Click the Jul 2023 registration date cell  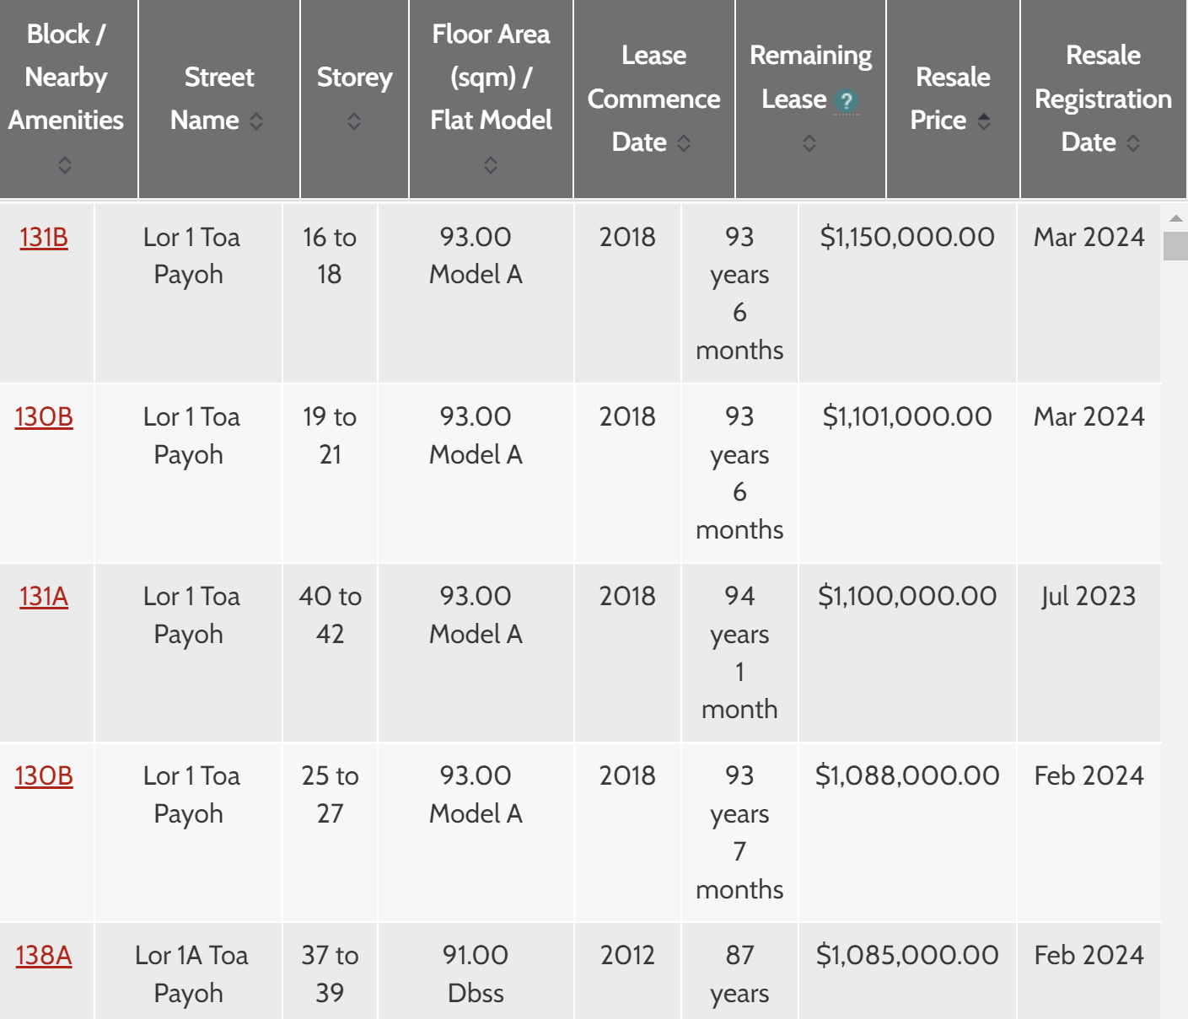[1089, 597]
